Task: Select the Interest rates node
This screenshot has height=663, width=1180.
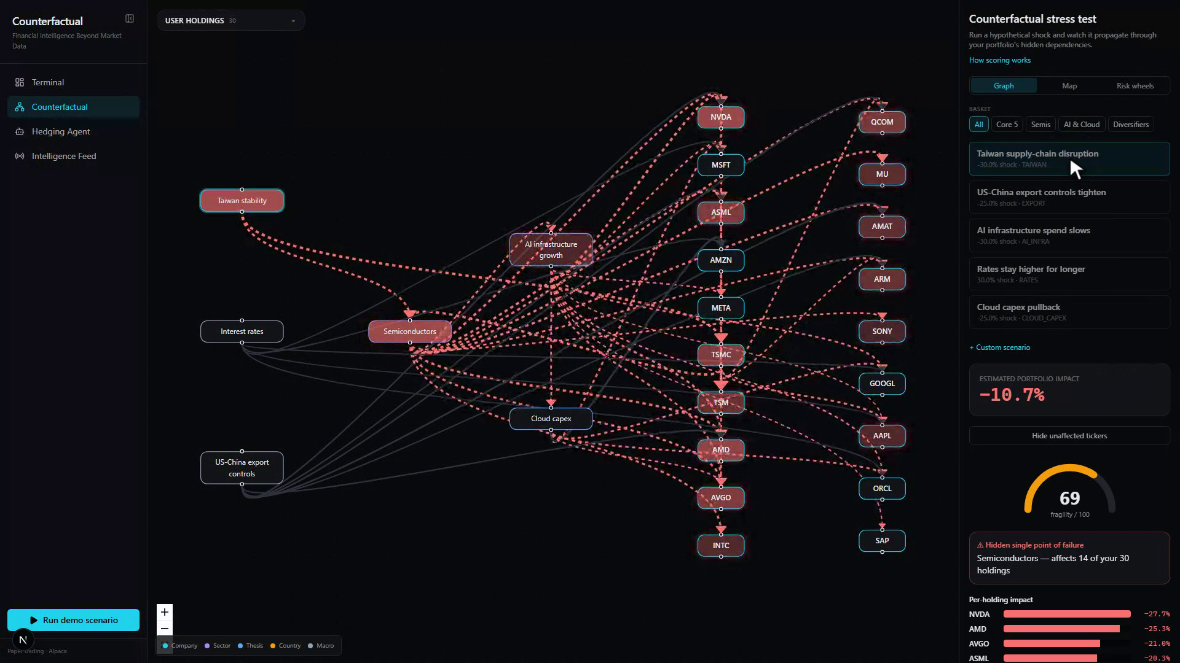Action: click(x=242, y=331)
